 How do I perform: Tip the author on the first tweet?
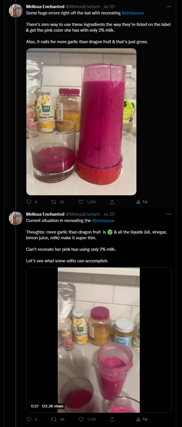point(142,202)
